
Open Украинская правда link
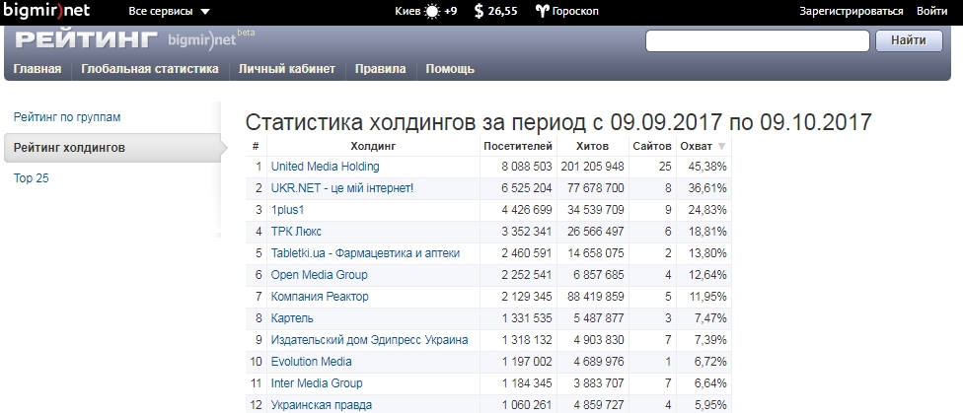(322, 405)
